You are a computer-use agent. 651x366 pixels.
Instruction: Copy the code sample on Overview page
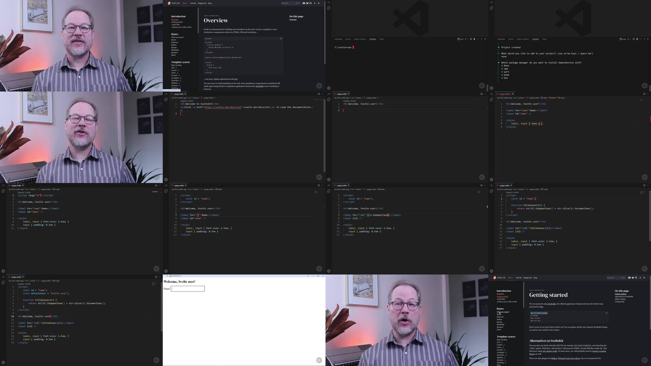(281, 39)
